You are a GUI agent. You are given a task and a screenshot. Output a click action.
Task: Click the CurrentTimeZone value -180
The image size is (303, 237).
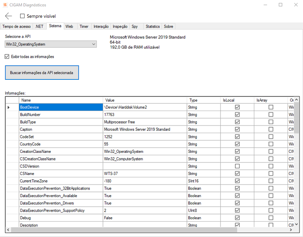coord(145,181)
